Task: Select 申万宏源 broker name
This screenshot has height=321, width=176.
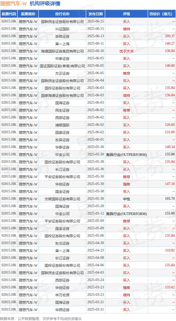Action: pyautogui.click(x=62, y=295)
